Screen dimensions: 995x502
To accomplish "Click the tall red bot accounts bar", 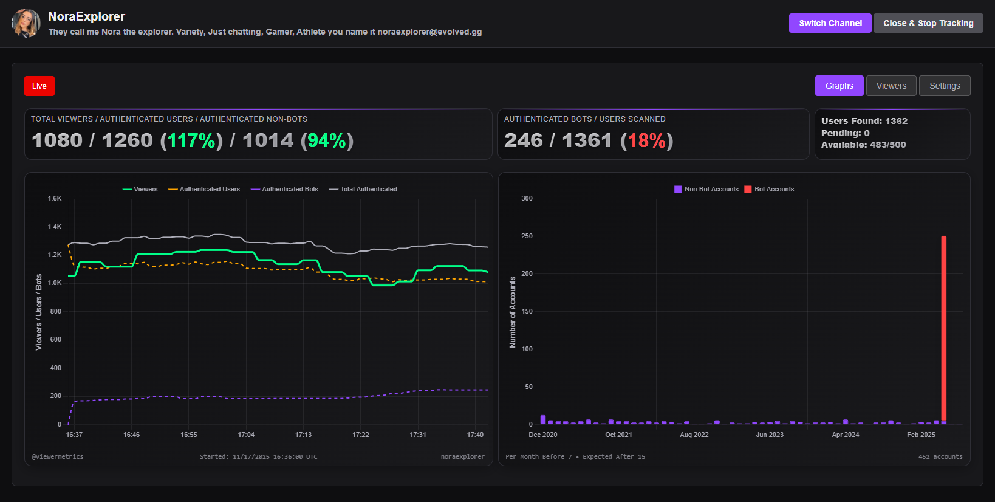I will [944, 328].
